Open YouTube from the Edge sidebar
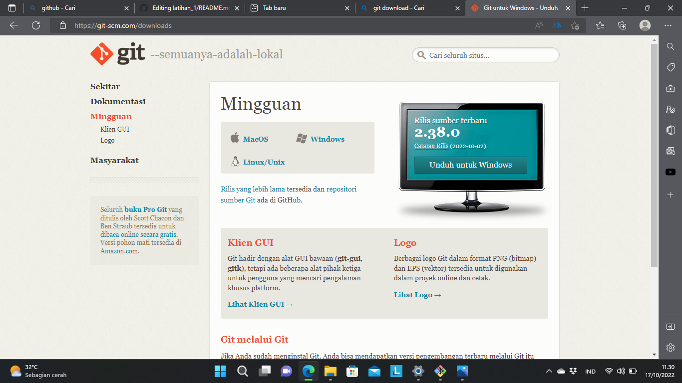682x383 pixels. coord(671,172)
